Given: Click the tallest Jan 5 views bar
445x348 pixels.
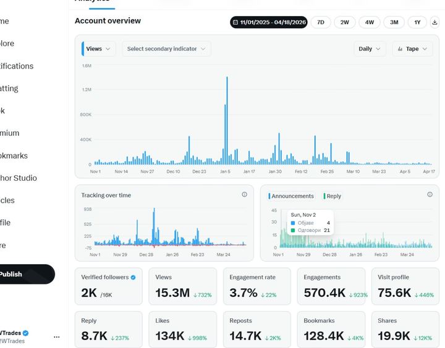Looking at the screenshot, I should pyautogui.click(x=227, y=120).
